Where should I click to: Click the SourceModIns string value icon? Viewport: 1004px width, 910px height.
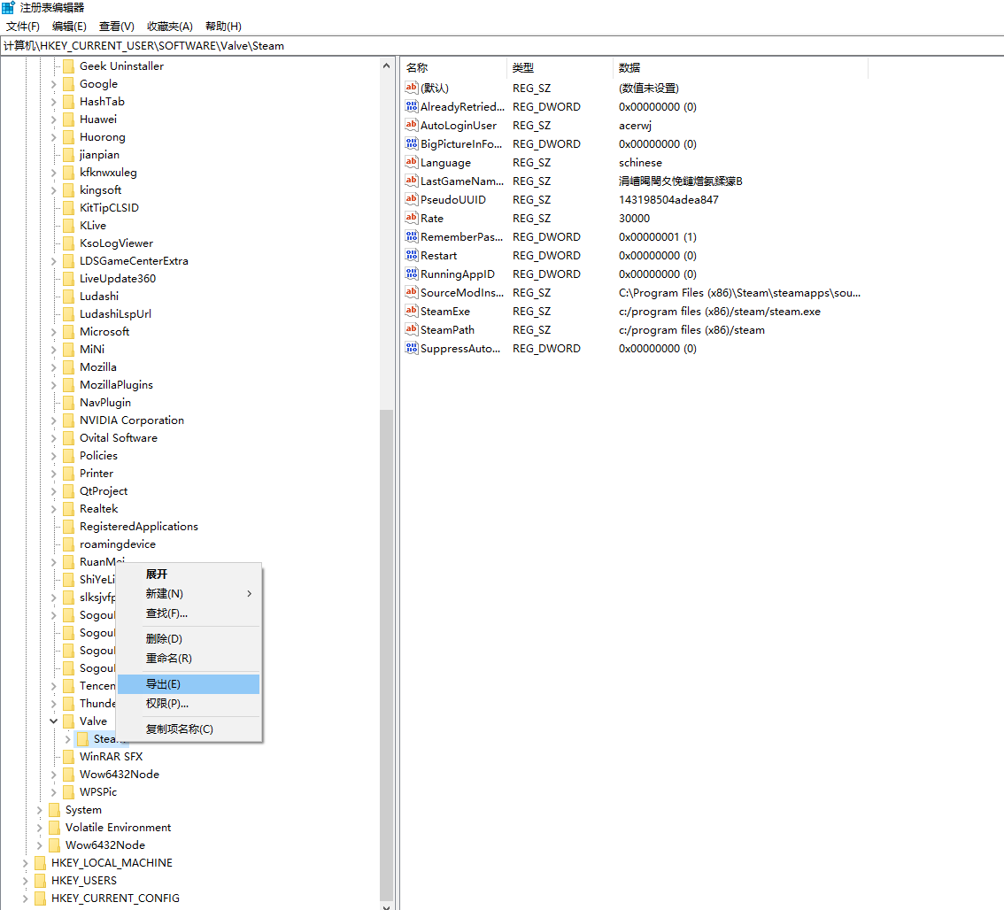pos(411,292)
